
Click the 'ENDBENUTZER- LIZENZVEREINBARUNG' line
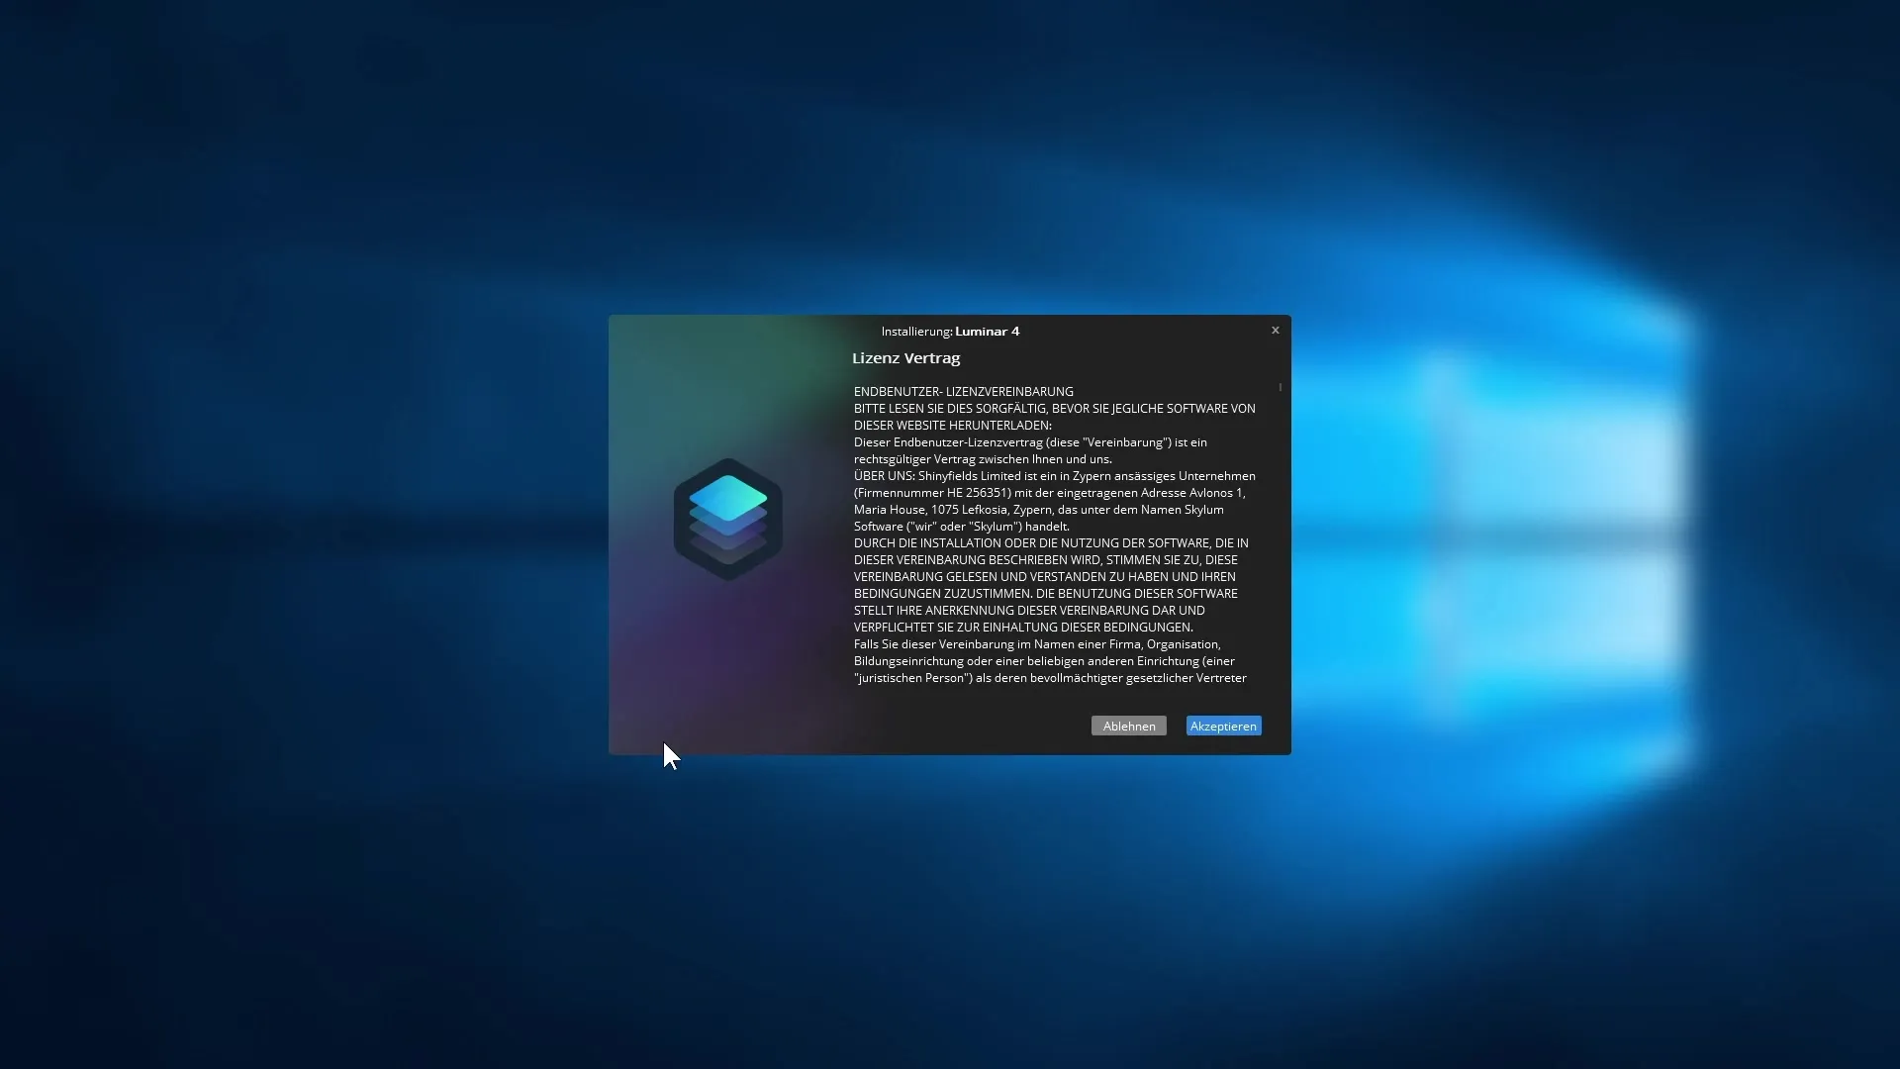tap(963, 392)
